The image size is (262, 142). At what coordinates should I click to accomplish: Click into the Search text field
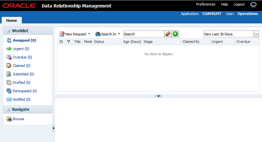tap(144, 34)
